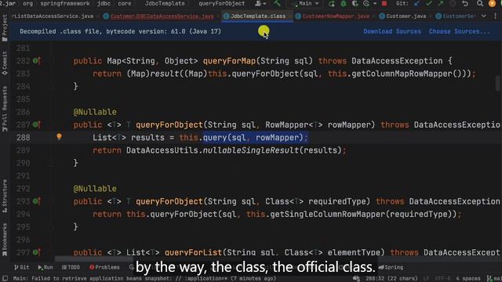Open the Commit tool window
Viewport: 502px width, 282px height.
coord(5,63)
